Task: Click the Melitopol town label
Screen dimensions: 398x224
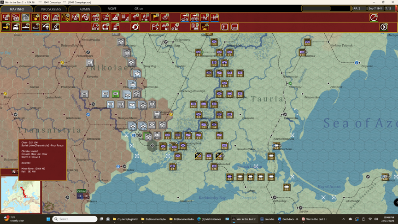Action: (x=295, y=87)
